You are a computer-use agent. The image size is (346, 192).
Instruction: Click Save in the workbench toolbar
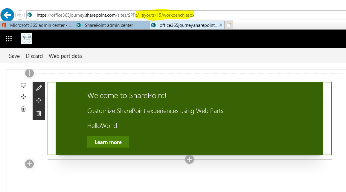point(14,56)
